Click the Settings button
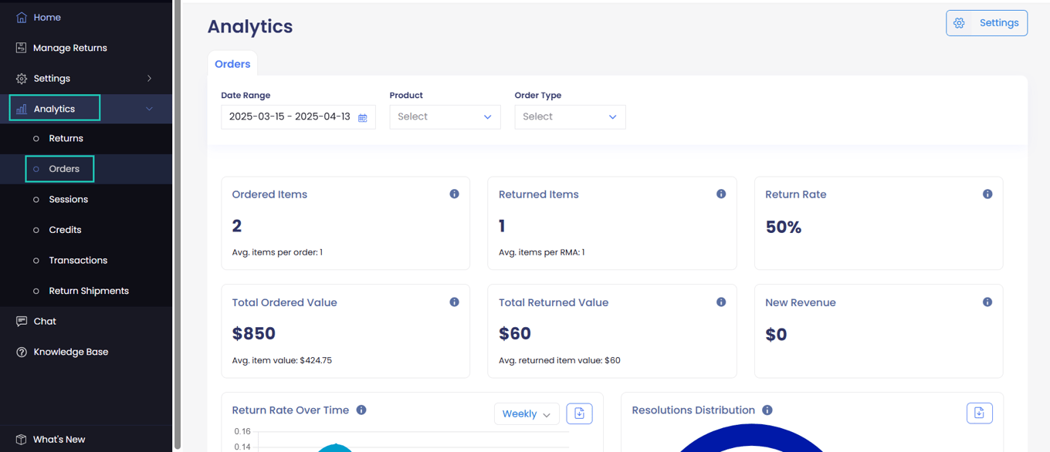Screen dimensions: 1050x452 tap(998, 22)
